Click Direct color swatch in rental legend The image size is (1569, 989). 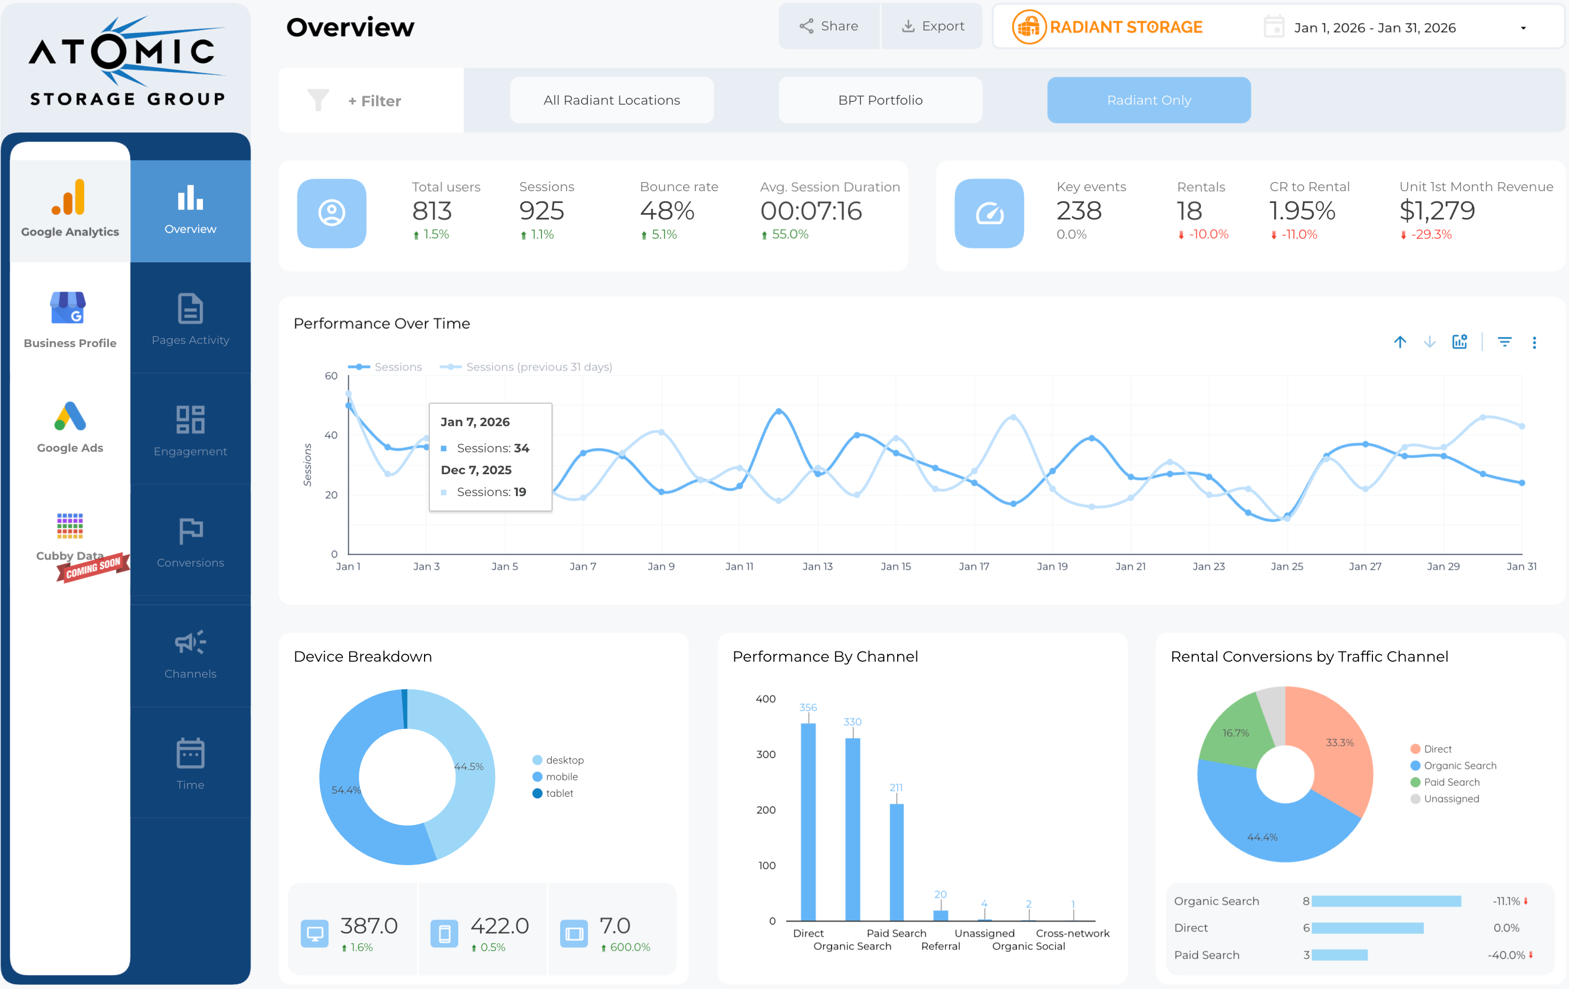click(x=1415, y=749)
